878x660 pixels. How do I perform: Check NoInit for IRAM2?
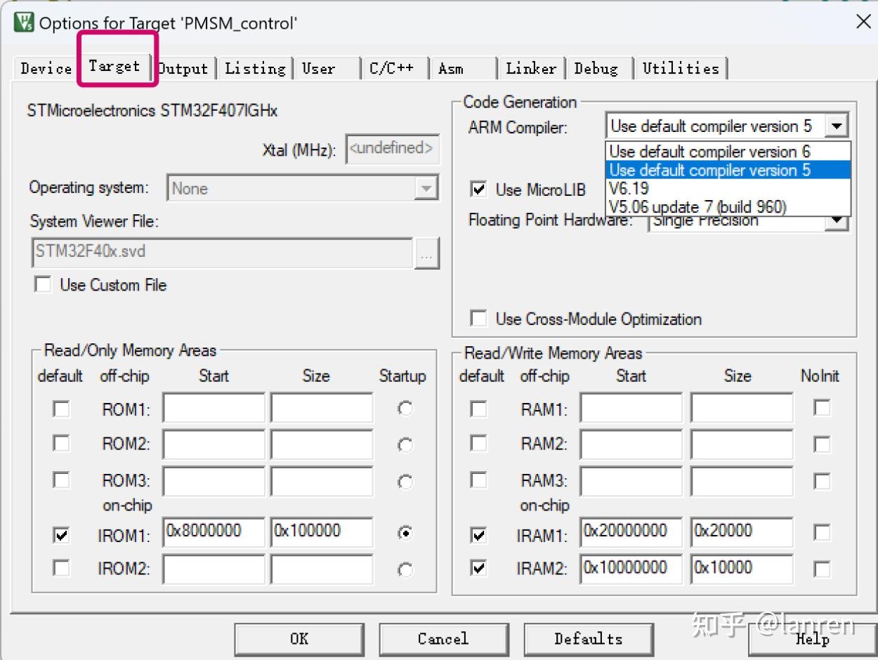822,568
